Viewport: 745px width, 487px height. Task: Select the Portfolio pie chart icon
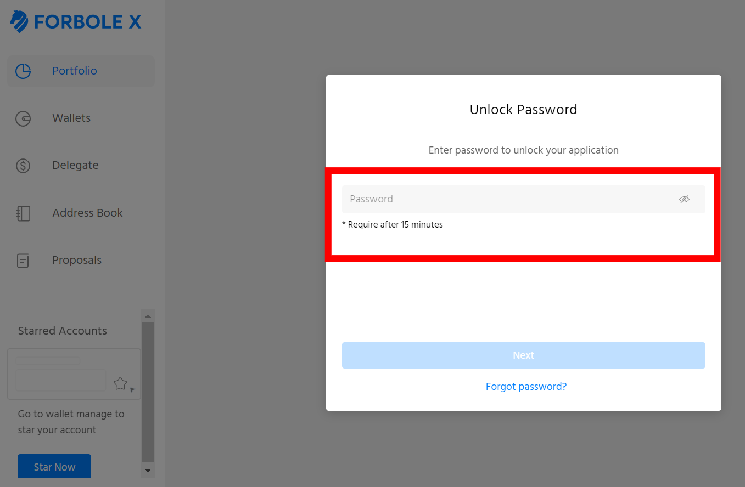[23, 71]
